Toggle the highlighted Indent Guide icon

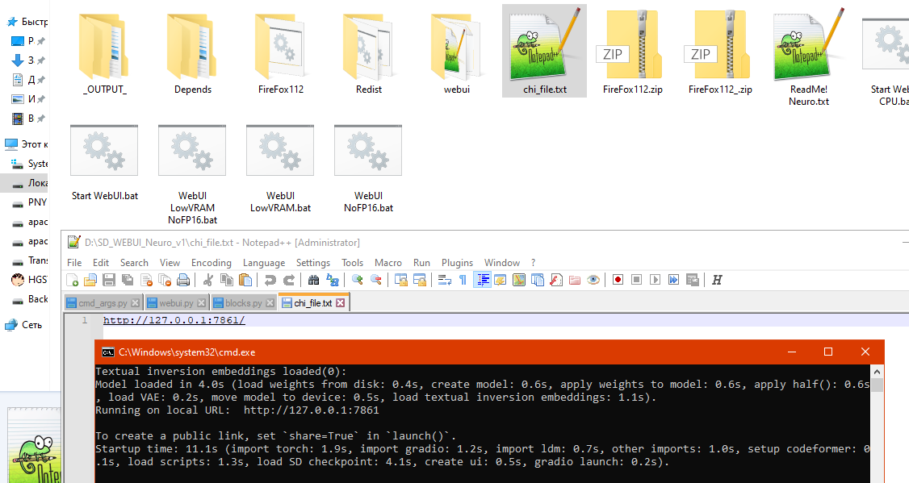482,281
